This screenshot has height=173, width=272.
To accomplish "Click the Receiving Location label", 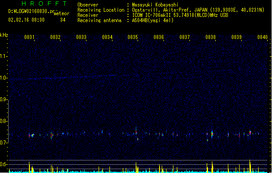I will (101, 10).
